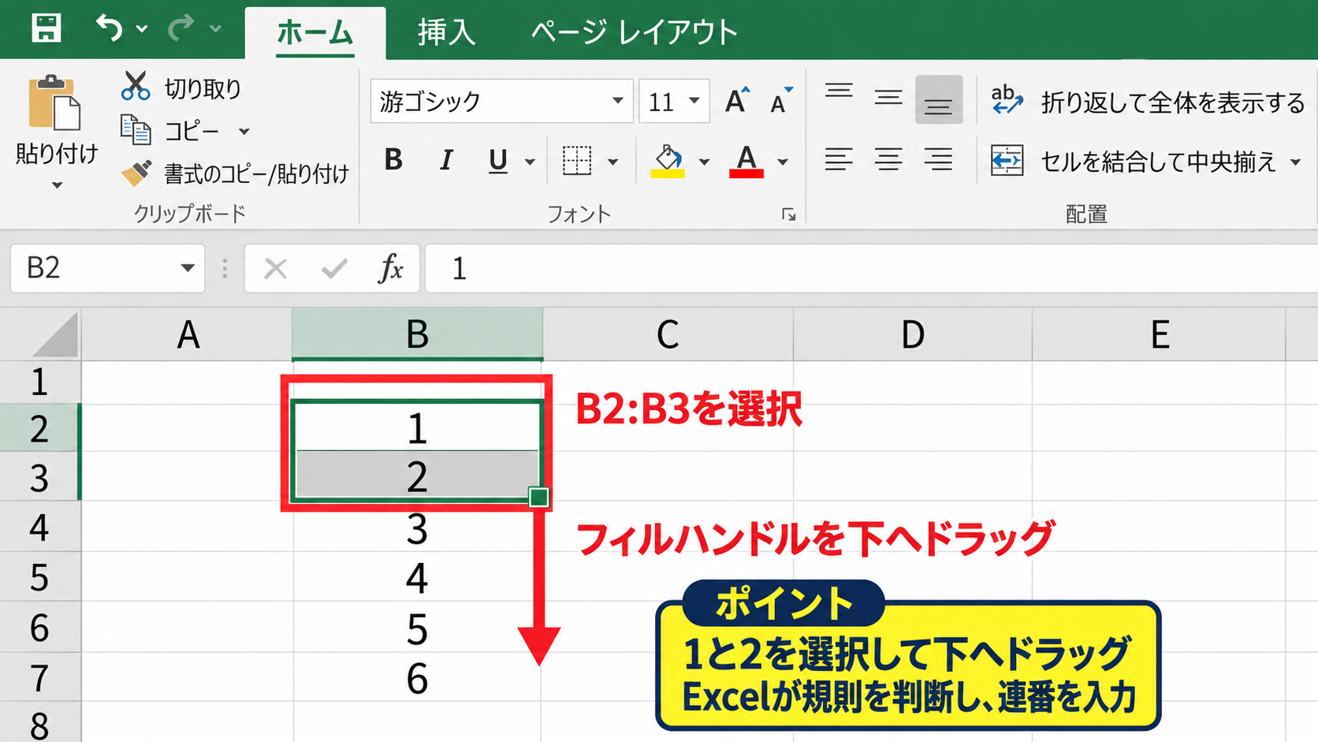The image size is (1318, 742).
Task: Click the green fill handle square
Action: pyautogui.click(x=539, y=498)
